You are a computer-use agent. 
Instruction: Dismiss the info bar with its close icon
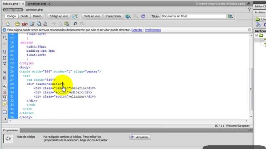[249, 30]
